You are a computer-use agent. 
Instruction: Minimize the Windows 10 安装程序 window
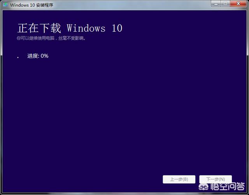point(216,4)
